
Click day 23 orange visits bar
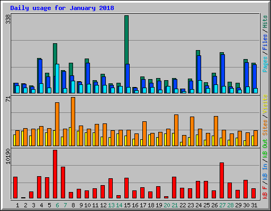tap(192, 131)
